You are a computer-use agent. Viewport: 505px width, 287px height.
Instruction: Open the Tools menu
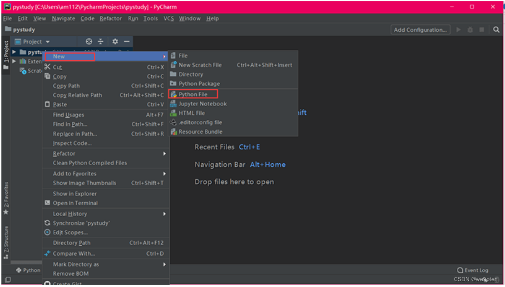tap(151, 18)
